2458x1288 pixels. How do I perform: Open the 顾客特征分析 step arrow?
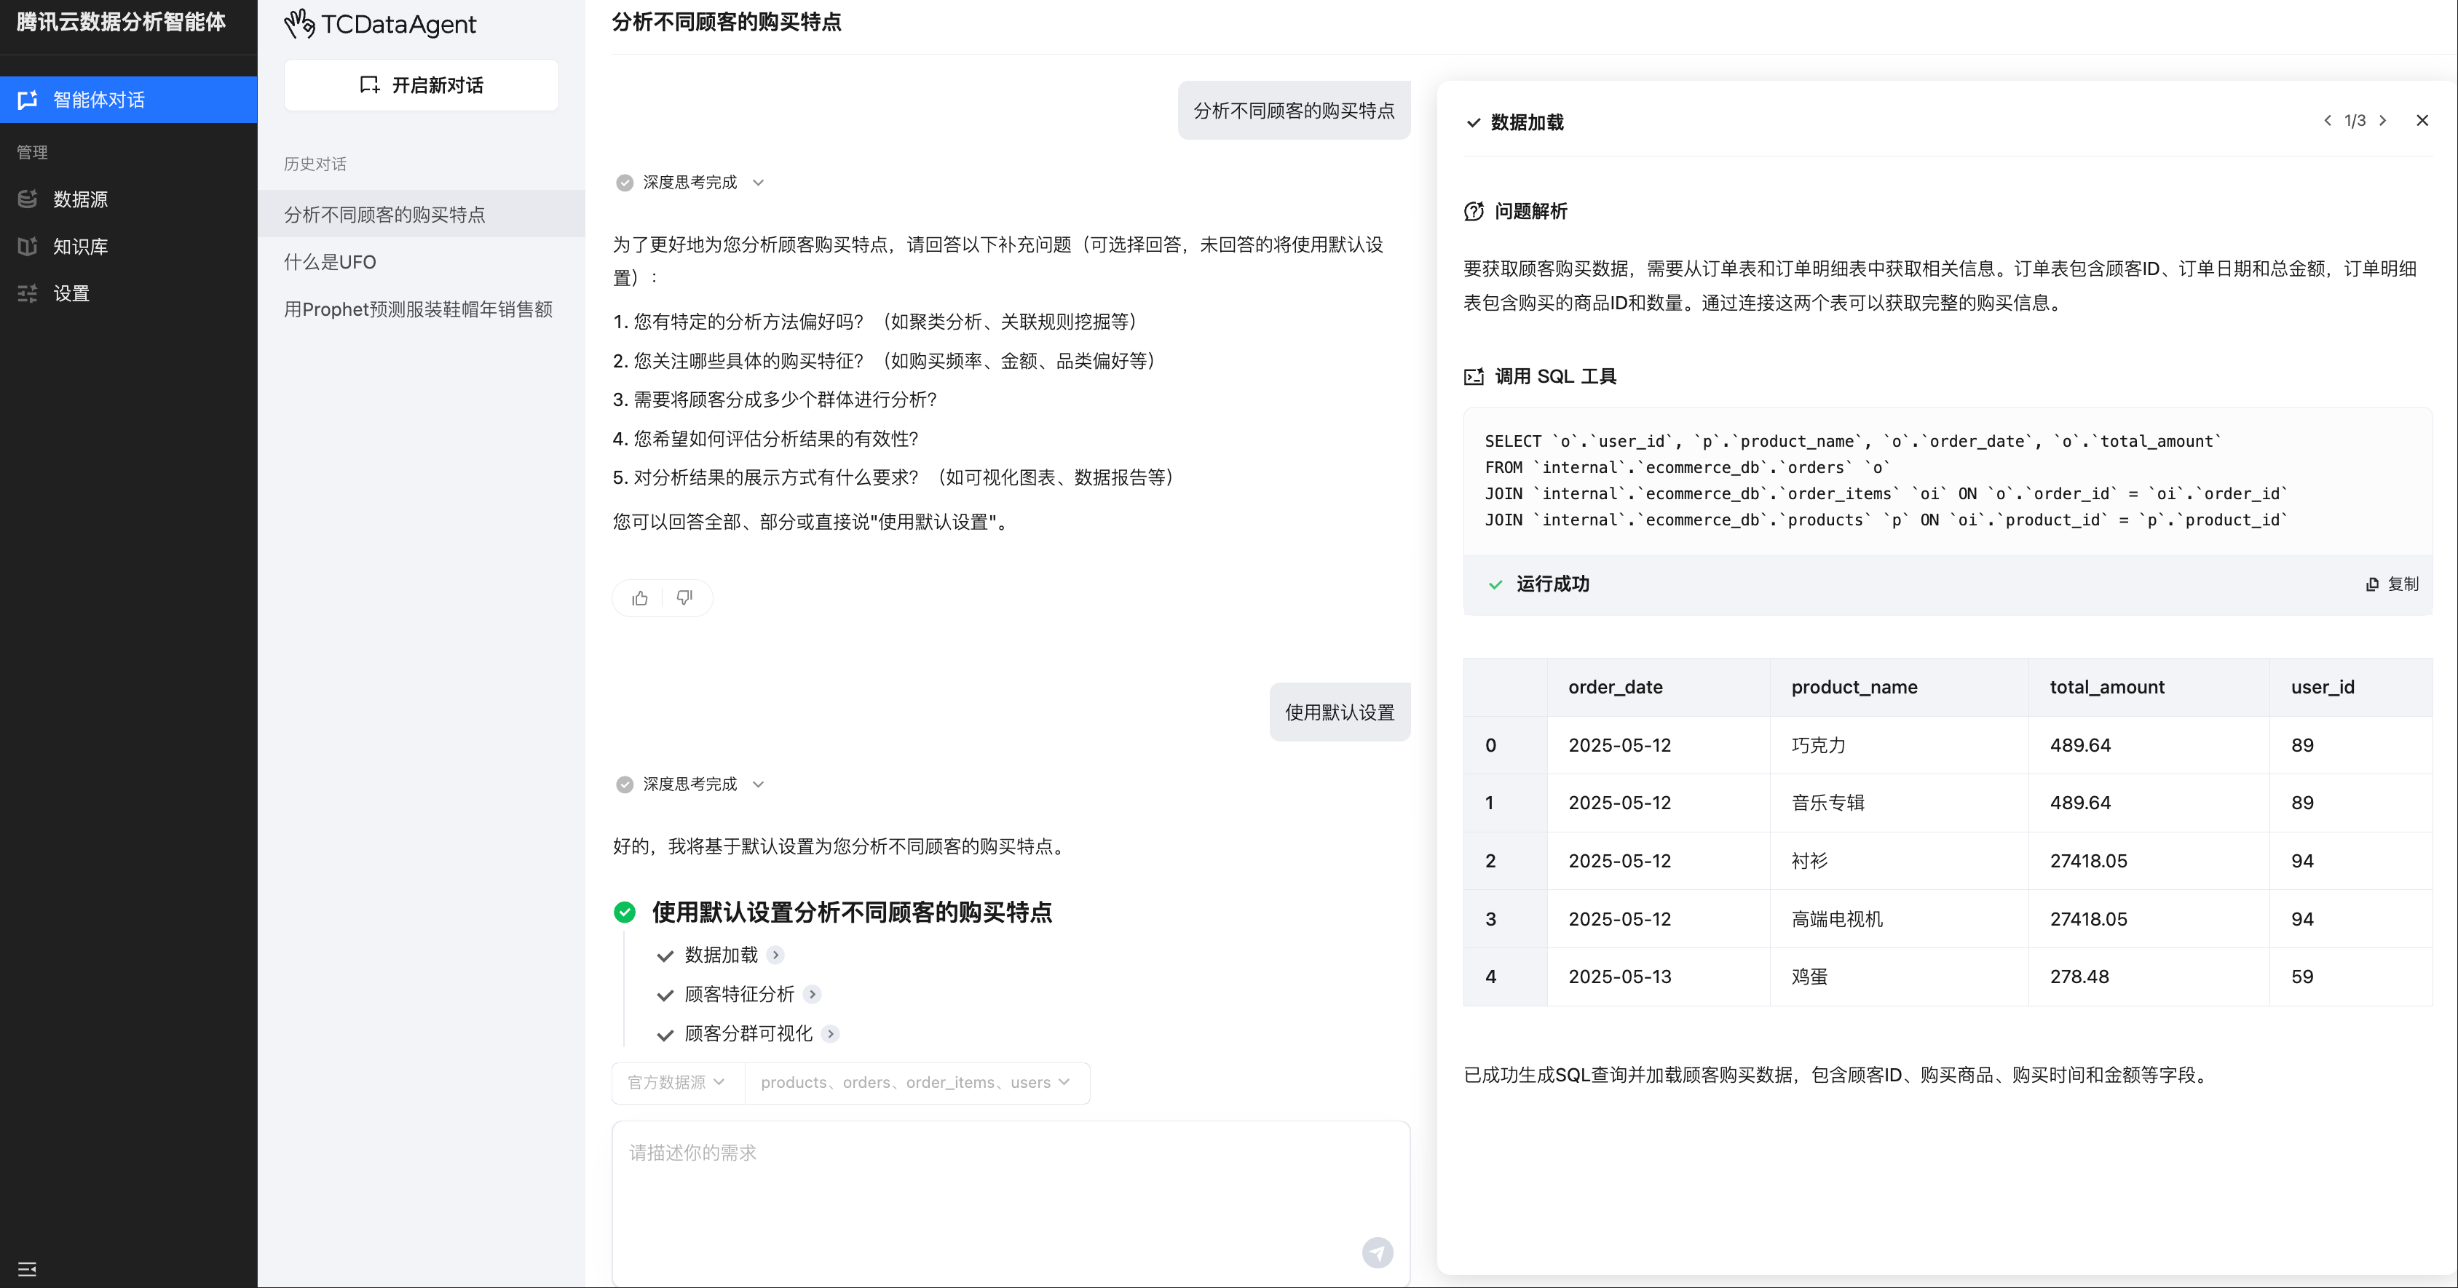click(x=812, y=993)
